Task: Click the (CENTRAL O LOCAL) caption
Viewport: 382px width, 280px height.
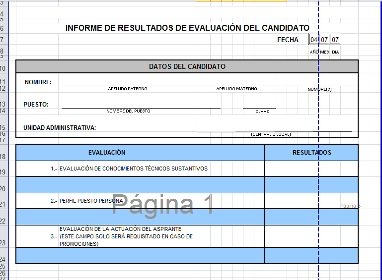Action: click(271, 134)
